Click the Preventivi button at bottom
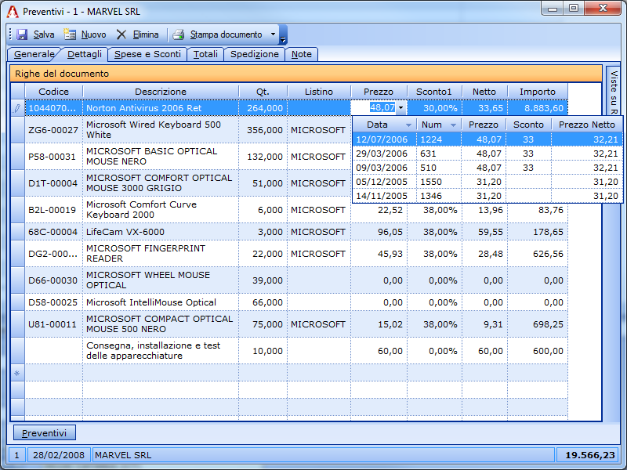 point(45,433)
